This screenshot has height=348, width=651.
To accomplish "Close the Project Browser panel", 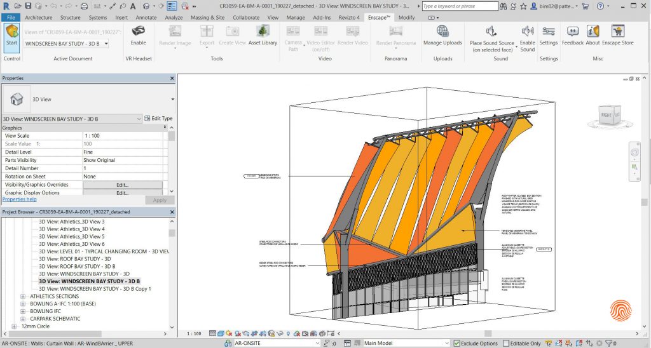I will [172, 212].
